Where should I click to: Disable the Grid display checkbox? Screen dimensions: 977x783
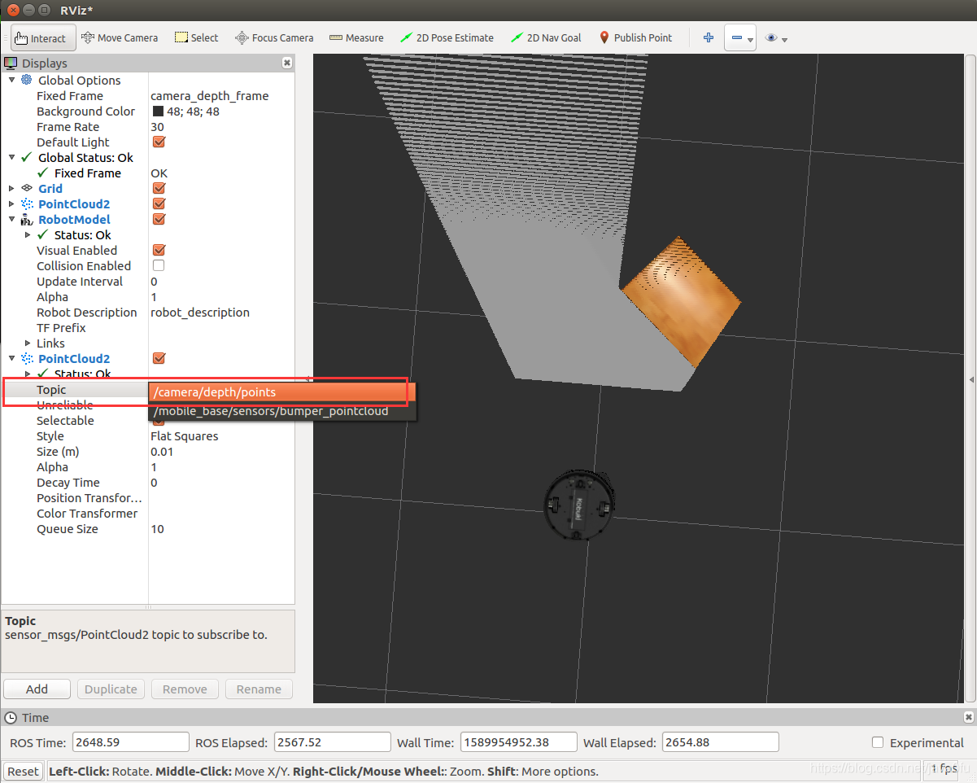(159, 188)
